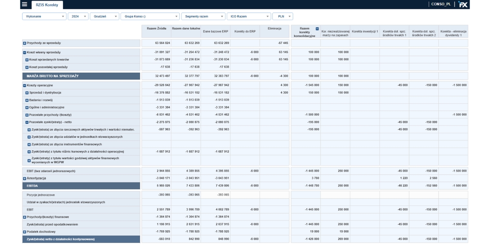
Task: Click net result correction value -1 426 000
Action: pyautogui.click(x=312, y=239)
